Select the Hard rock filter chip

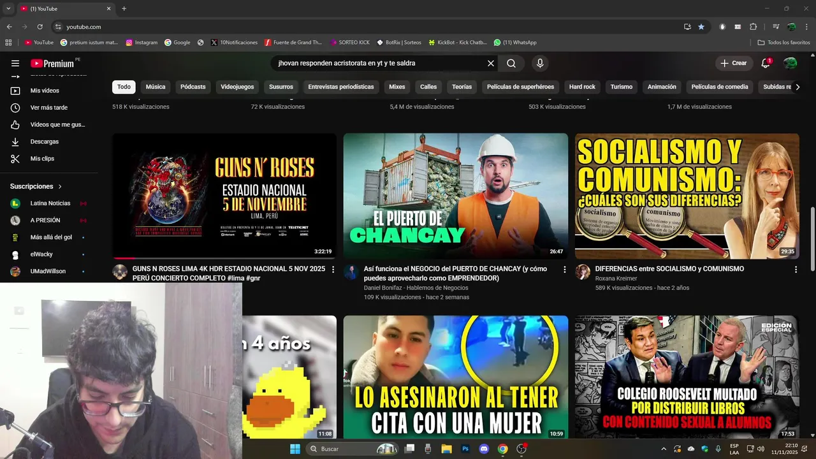[x=582, y=87]
